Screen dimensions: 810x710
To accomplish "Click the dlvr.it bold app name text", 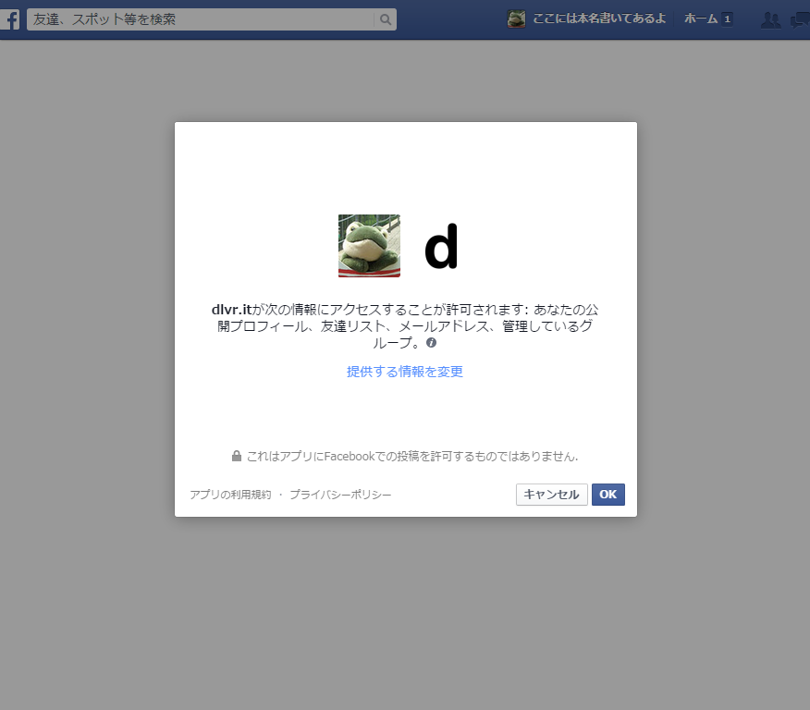I will (x=231, y=310).
